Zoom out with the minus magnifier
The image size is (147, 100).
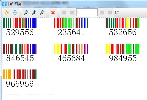click(26, 13)
